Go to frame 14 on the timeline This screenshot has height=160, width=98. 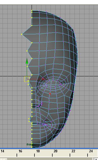click(3, 151)
